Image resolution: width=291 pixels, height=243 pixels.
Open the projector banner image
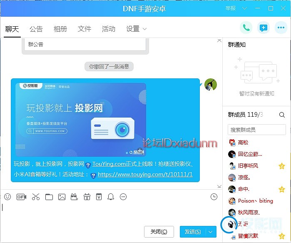tap(80, 120)
